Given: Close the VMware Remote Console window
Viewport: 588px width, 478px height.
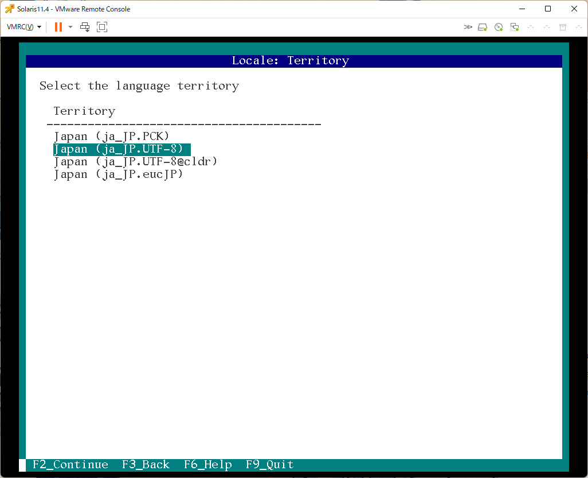Looking at the screenshot, I should click(x=574, y=9).
